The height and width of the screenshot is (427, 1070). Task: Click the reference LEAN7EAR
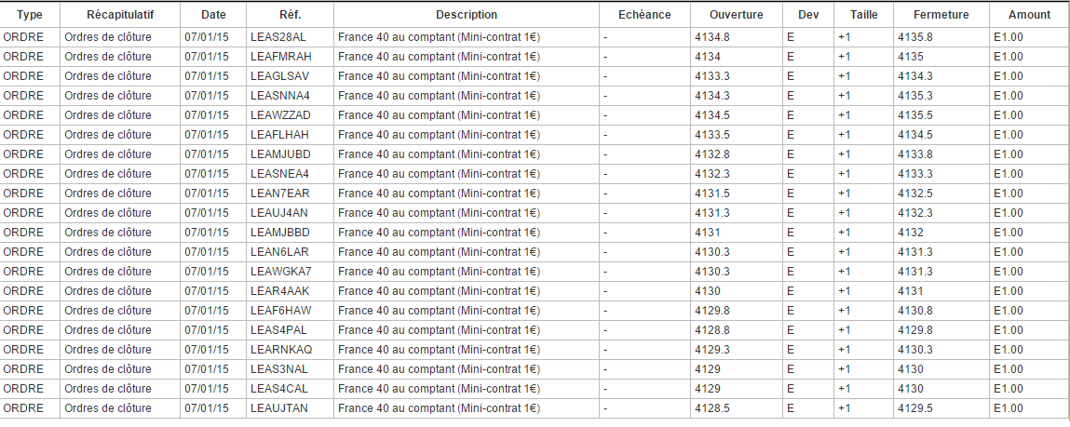tap(279, 193)
